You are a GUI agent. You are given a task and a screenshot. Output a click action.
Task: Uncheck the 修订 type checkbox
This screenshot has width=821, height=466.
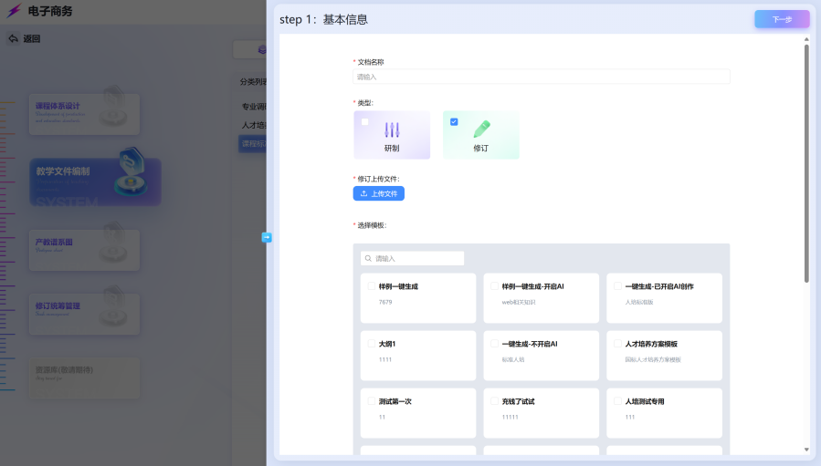tap(454, 122)
